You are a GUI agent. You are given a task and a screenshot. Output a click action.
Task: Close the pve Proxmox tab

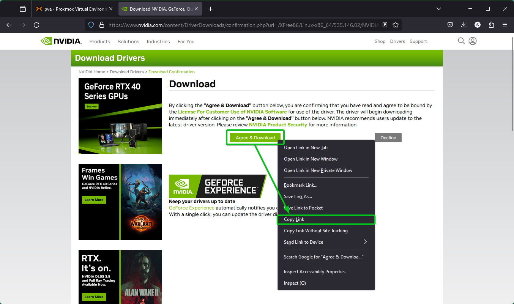pos(111,9)
